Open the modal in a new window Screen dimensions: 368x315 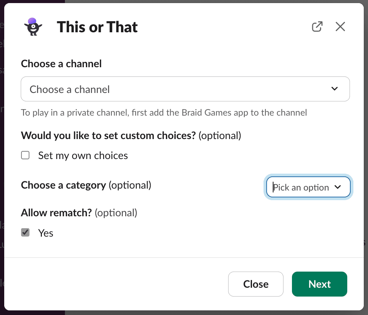coord(317,27)
